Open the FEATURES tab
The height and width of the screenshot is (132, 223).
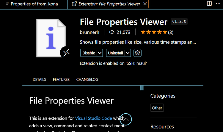[x=61, y=80]
